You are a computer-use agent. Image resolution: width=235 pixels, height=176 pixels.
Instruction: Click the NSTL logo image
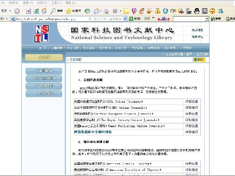click(x=41, y=34)
